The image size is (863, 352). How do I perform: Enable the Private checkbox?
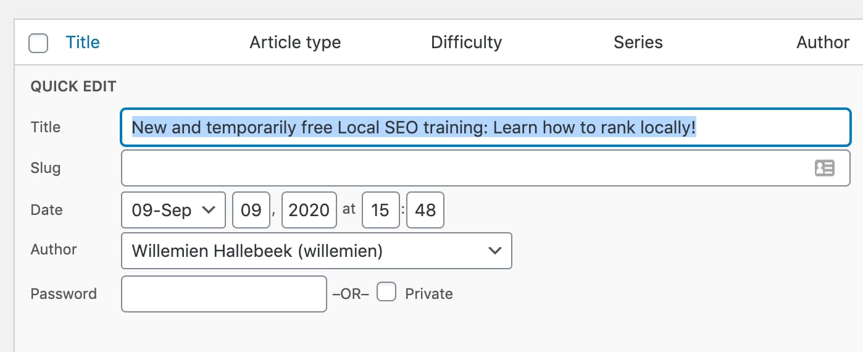[386, 292]
